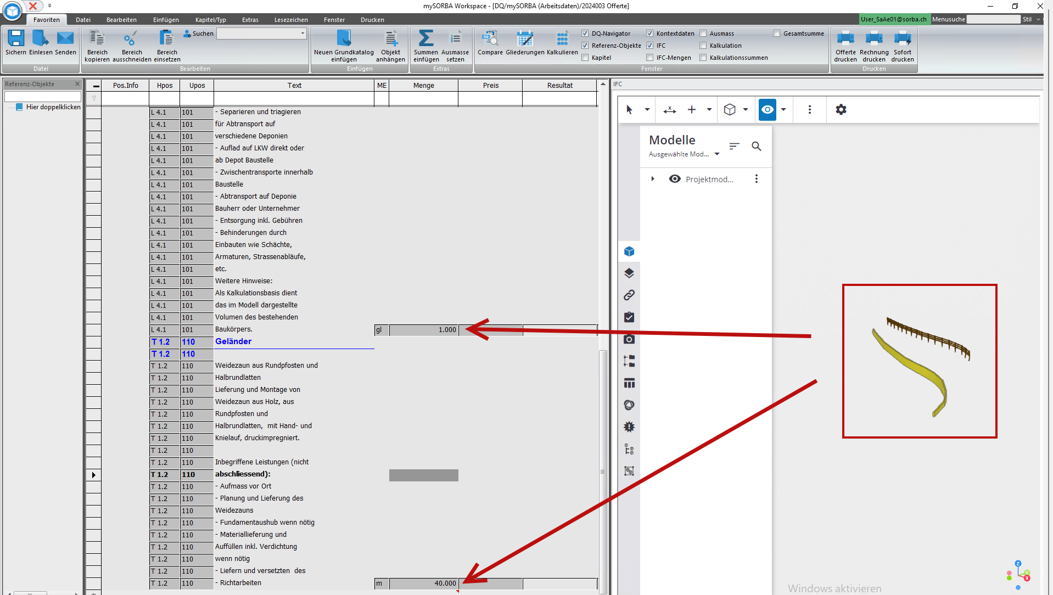1053x595 pixels.
Task: Click Ausmasse setzen icon
Action: (x=455, y=38)
